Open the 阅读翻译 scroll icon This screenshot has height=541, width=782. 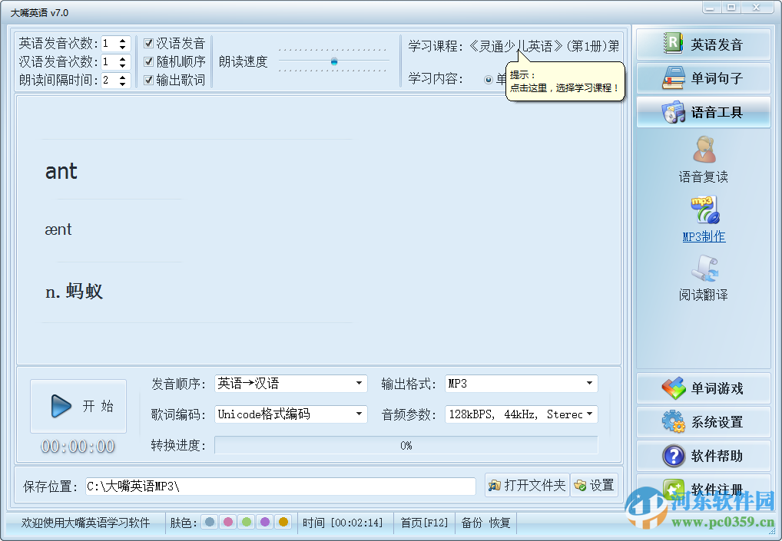tap(704, 268)
